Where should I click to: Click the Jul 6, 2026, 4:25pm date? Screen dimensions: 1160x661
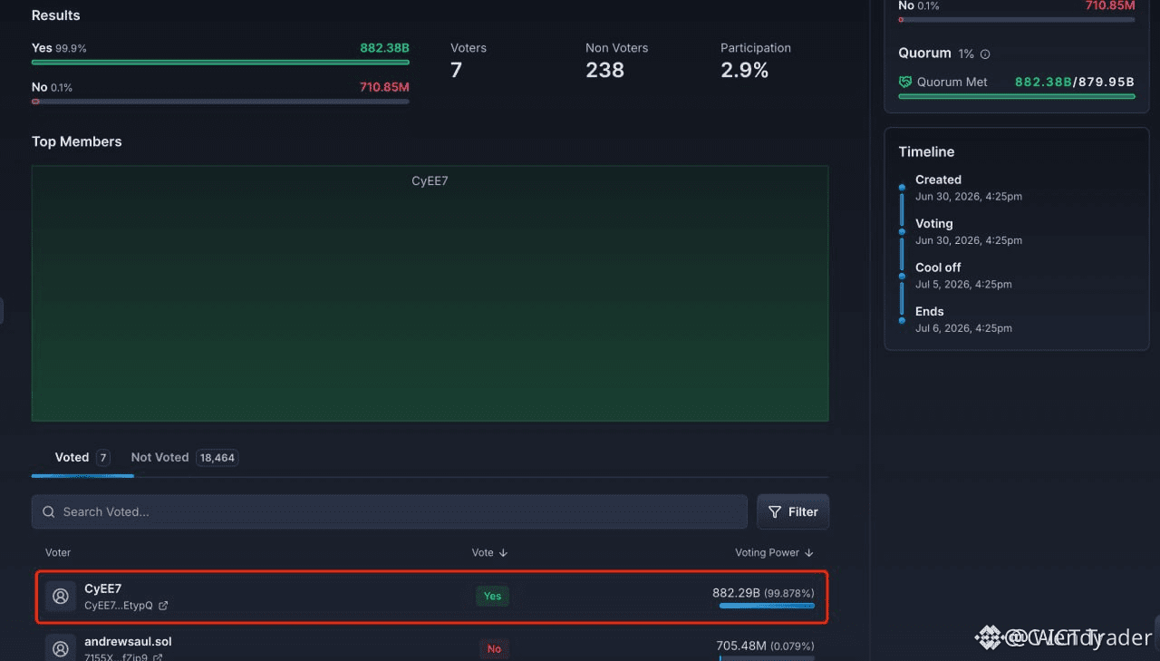click(963, 328)
